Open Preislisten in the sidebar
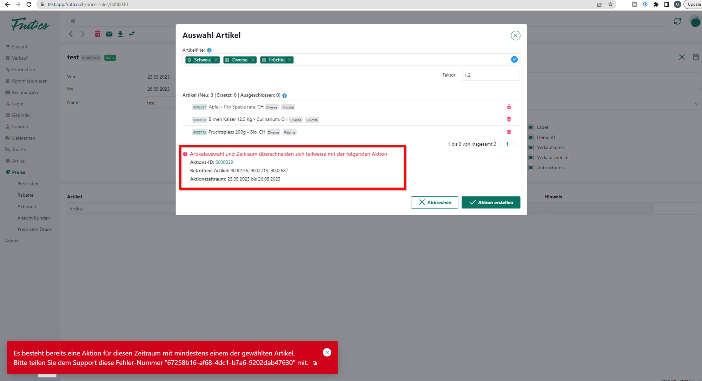The height and width of the screenshot is (381, 702). (28, 184)
